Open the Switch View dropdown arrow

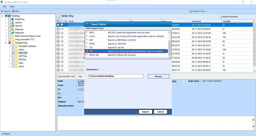[206, 11]
